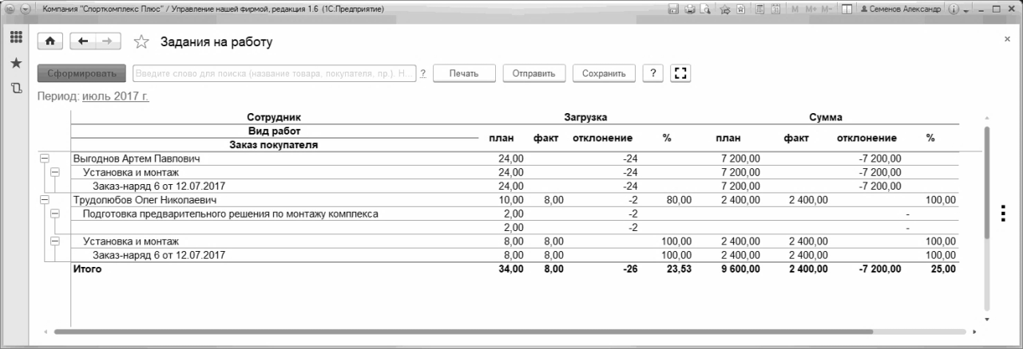Open the 1C application menu at top-left

pos(9,9)
